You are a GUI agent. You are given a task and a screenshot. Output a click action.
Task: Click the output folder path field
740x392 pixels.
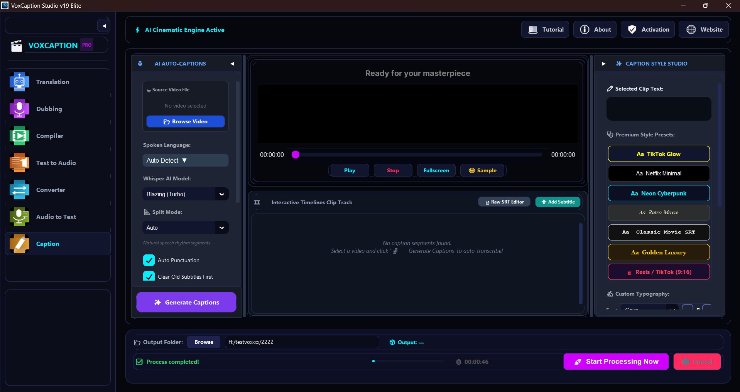click(302, 342)
